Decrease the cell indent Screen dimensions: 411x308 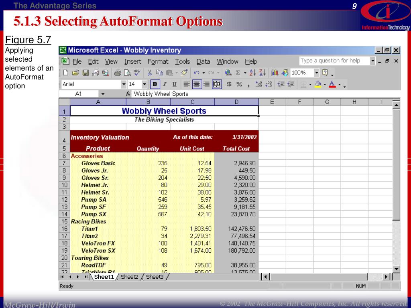pyautogui.click(x=281, y=84)
